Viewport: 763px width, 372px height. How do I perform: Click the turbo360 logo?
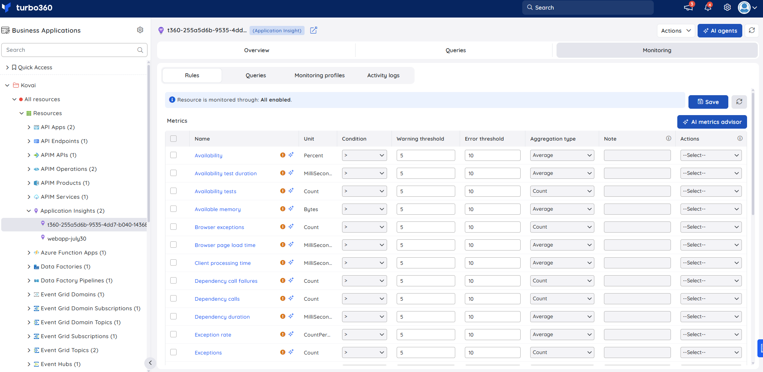click(x=27, y=8)
